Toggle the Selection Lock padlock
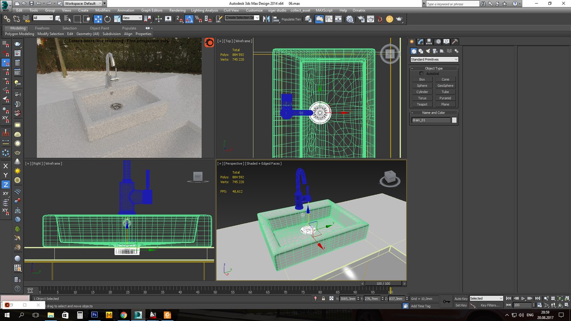The height and width of the screenshot is (321, 571). coord(323,299)
